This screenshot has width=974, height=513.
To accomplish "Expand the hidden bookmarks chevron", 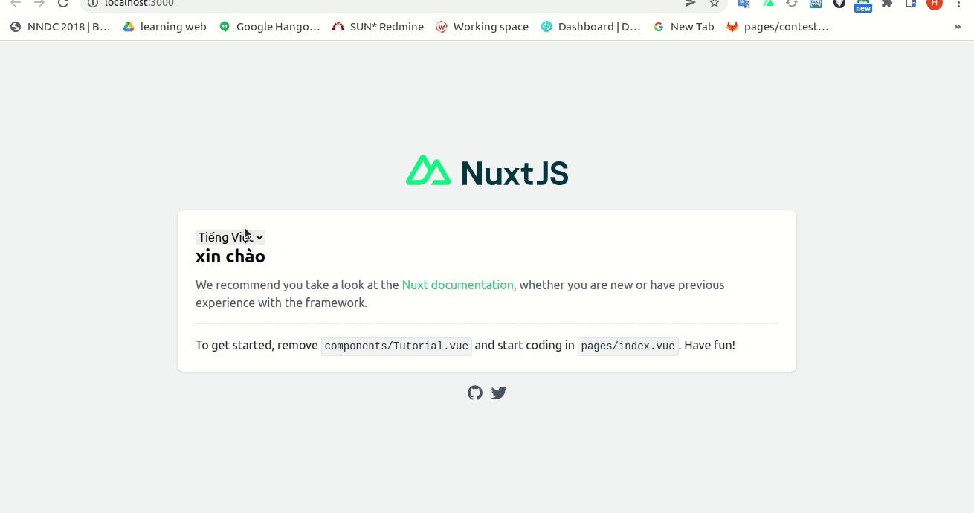I will point(958,27).
